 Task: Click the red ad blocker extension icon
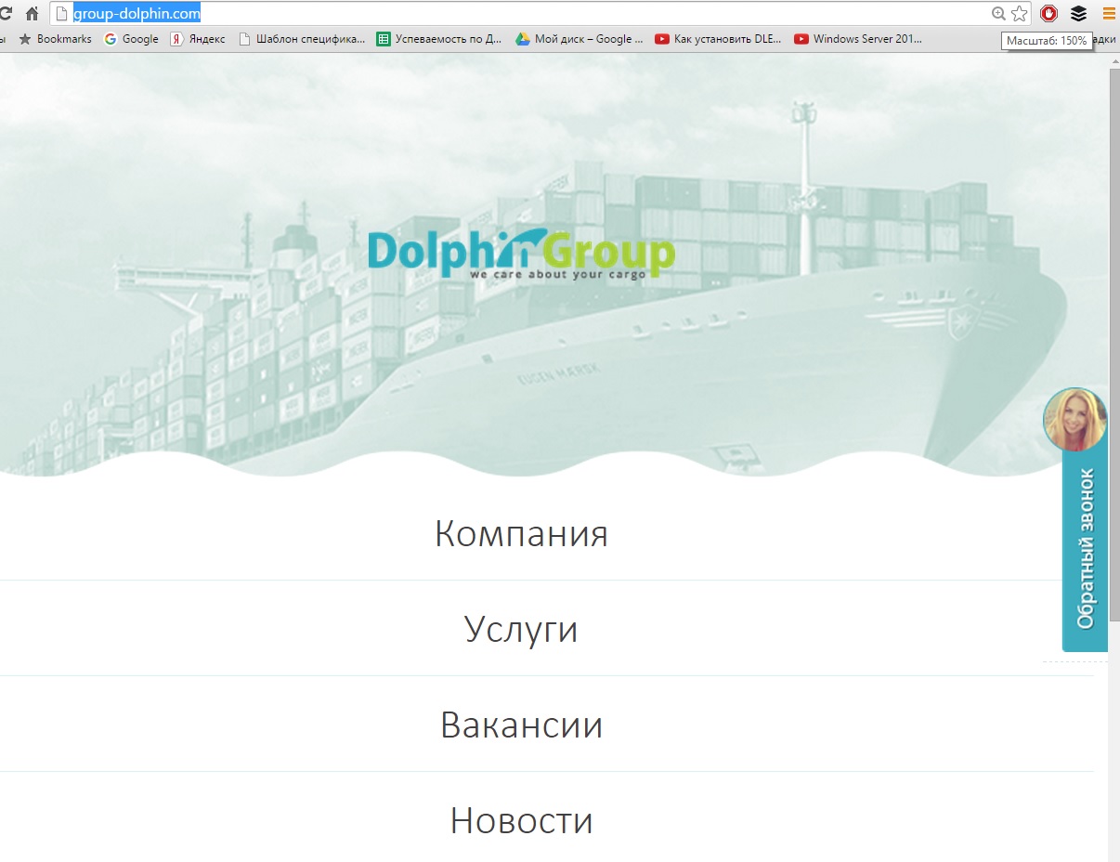click(x=1048, y=13)
